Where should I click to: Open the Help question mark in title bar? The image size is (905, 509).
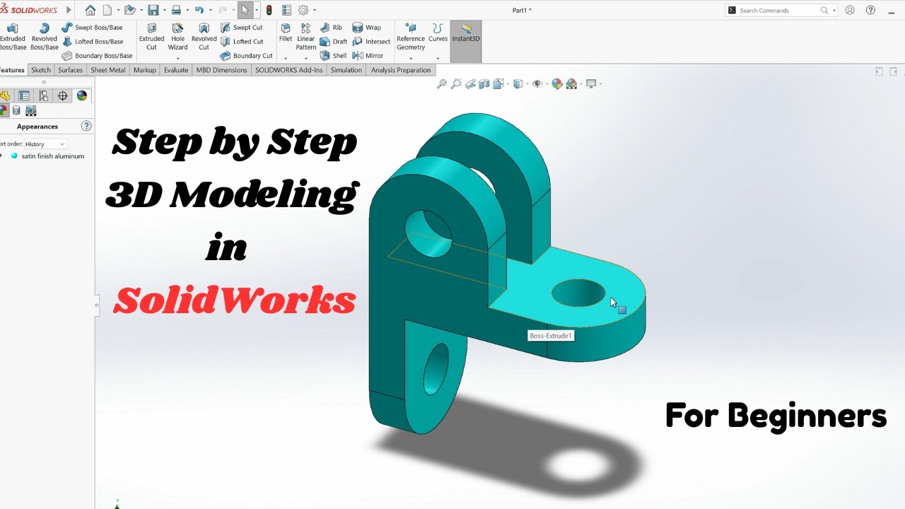870,10
